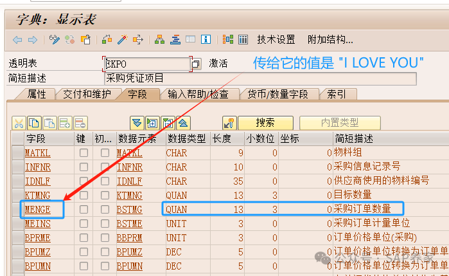Click the Expand Include icon with plus
This screenshot has width=449, height=276.
tap(152, 124)
